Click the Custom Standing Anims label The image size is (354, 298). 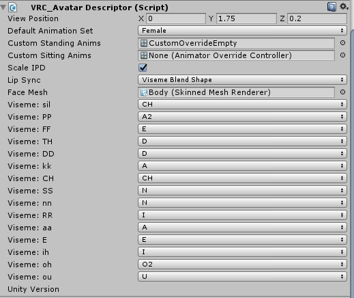pyautogui.click(x=54, y=43)
